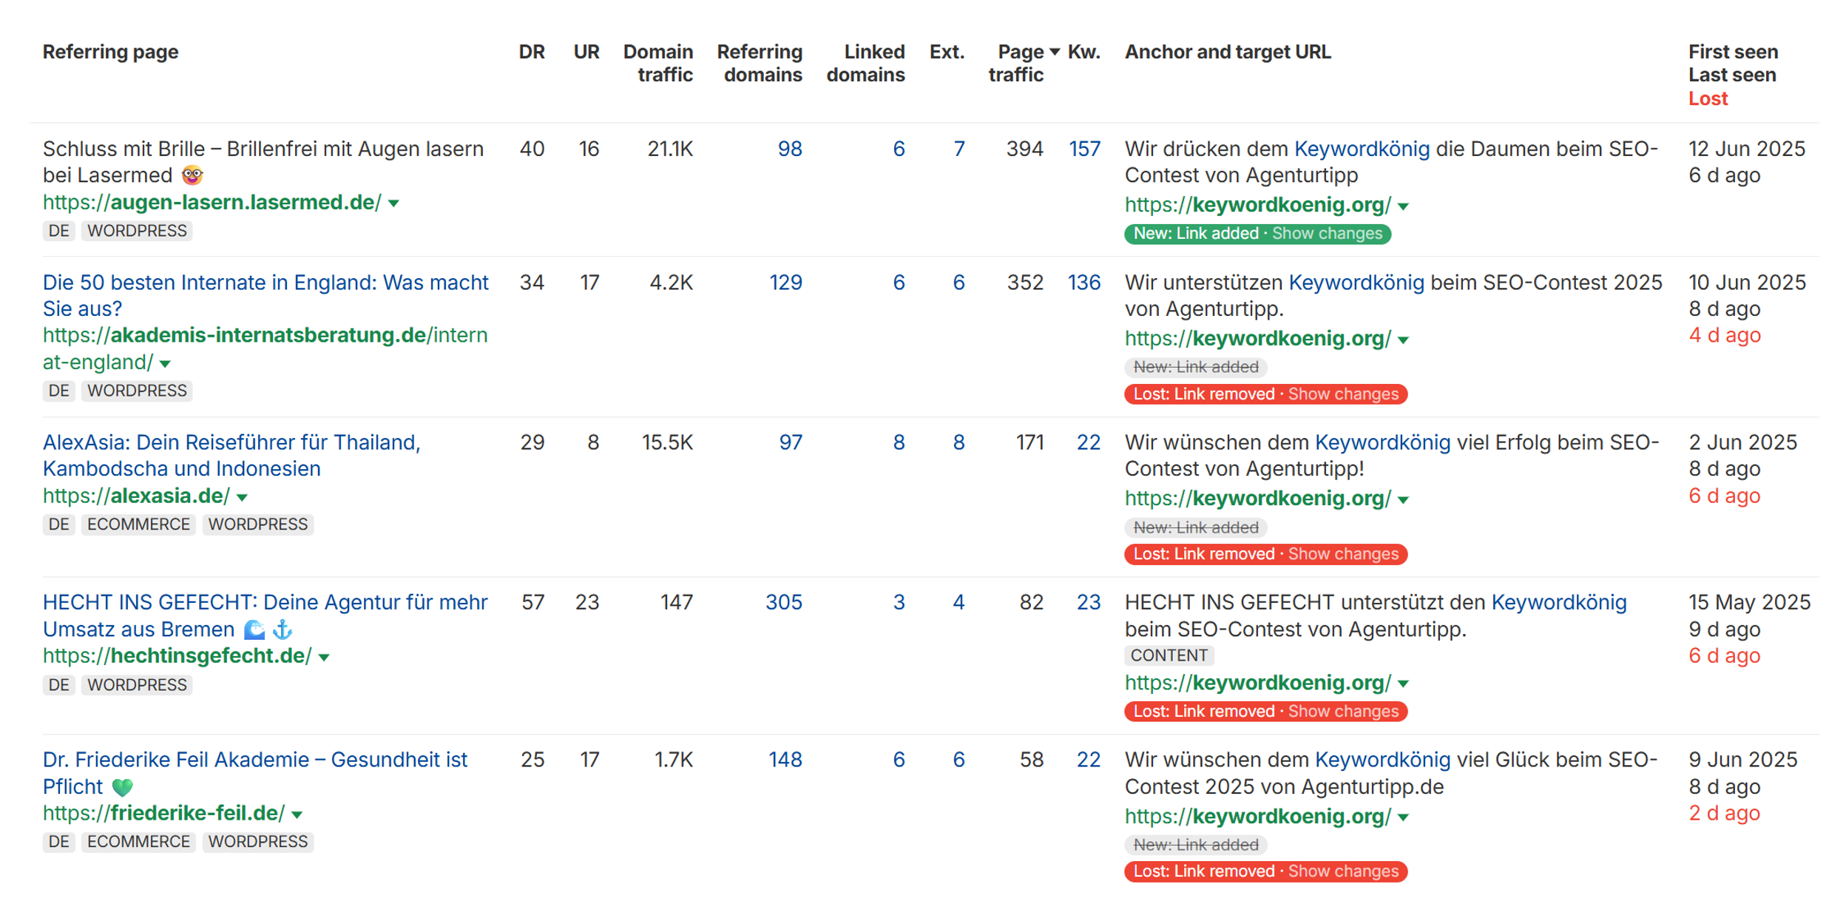Open keywords count 136

(x=1084, y=283)
